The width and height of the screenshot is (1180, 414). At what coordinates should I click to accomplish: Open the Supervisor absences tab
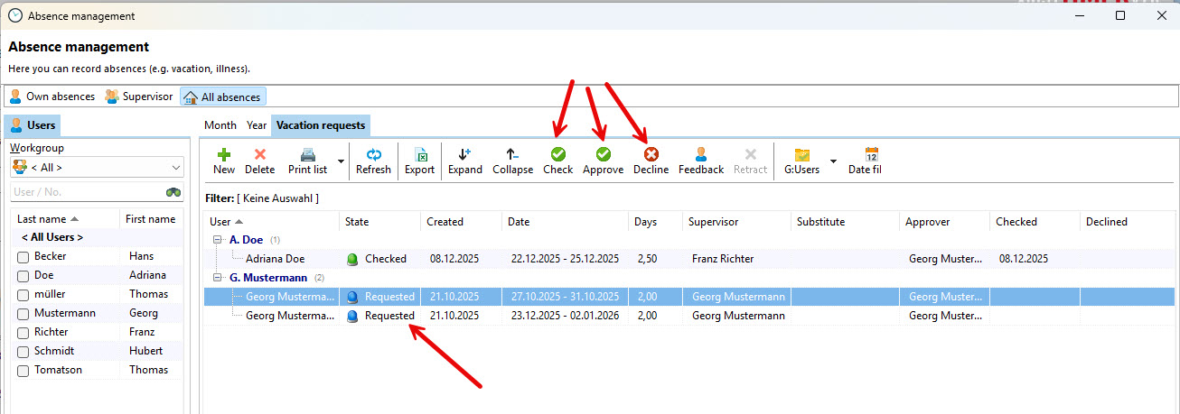pyautogui.click(x=138, y=97)
